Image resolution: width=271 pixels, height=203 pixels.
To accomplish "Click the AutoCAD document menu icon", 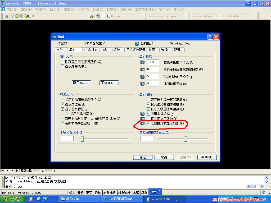I will [3, 10].
